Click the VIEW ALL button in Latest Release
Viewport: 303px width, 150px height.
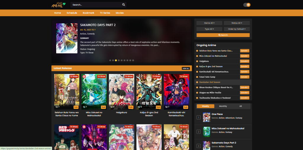(186, 68)
